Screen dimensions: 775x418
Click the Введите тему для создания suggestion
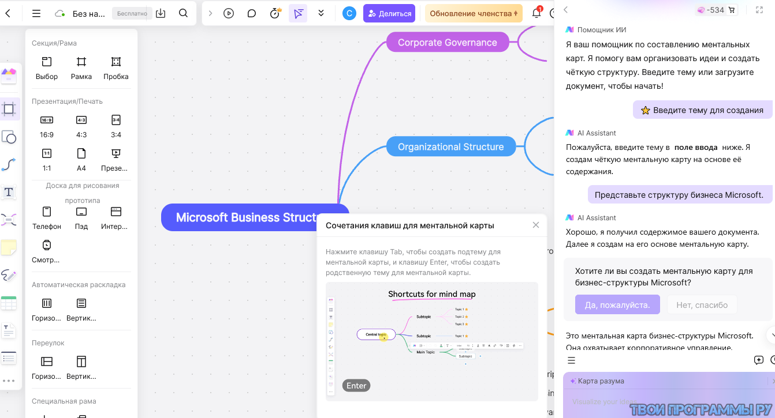[703, 110]
